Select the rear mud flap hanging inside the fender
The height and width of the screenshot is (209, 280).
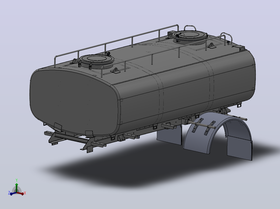[239, 148]
